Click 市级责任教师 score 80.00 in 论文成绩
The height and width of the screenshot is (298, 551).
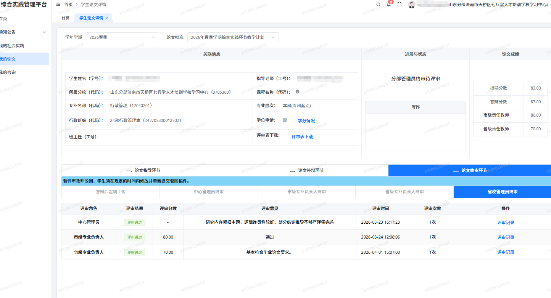pos(536,115)
